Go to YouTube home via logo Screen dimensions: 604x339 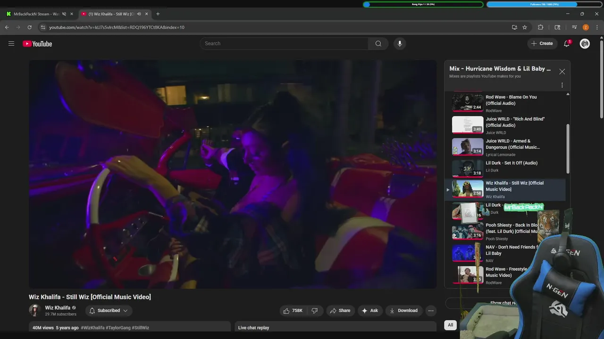pyautogui.click(x=37, y=44)
